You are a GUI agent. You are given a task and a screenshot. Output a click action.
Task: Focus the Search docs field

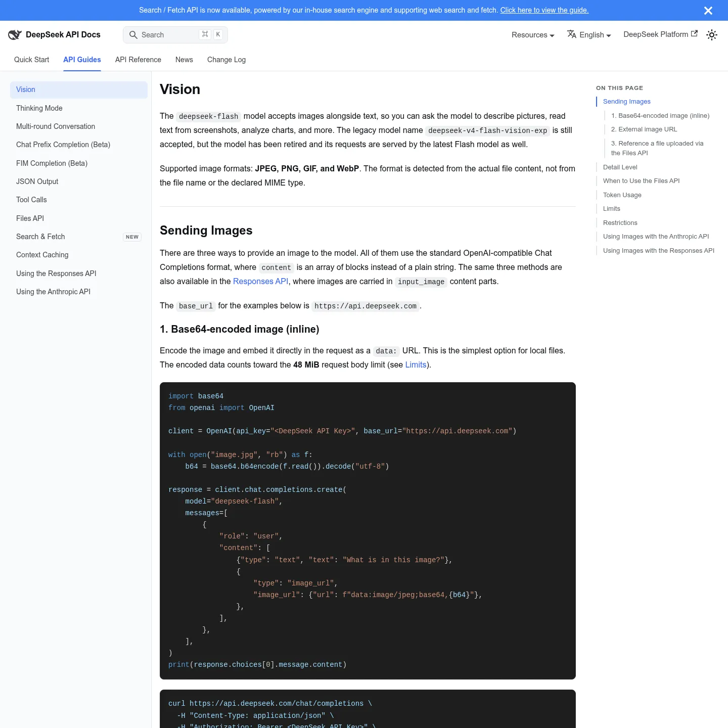(x=175, y=35)
